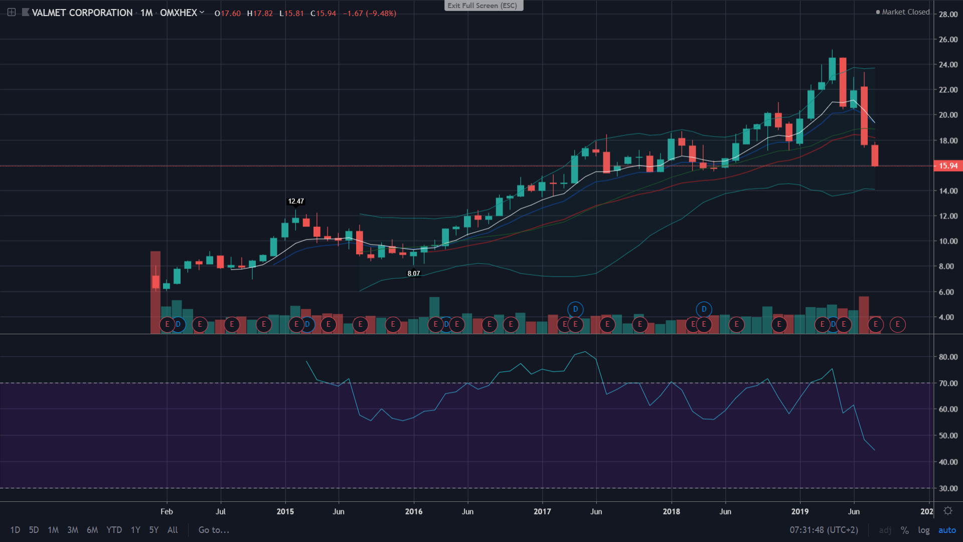Toggle auto scale mode
The image size is (963, 542).
click(947, 530)
